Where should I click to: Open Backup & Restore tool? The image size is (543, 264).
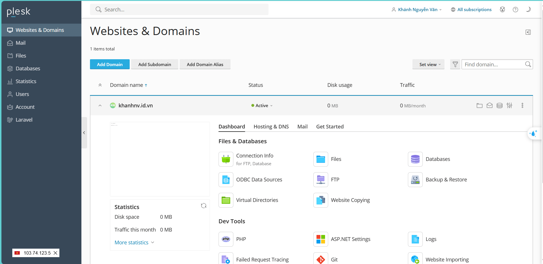pyautogui.click(x=415, y=180)
